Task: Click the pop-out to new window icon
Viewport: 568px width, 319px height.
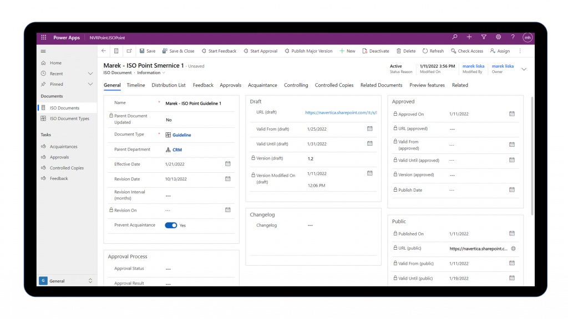Action: (x=129, y=51)
